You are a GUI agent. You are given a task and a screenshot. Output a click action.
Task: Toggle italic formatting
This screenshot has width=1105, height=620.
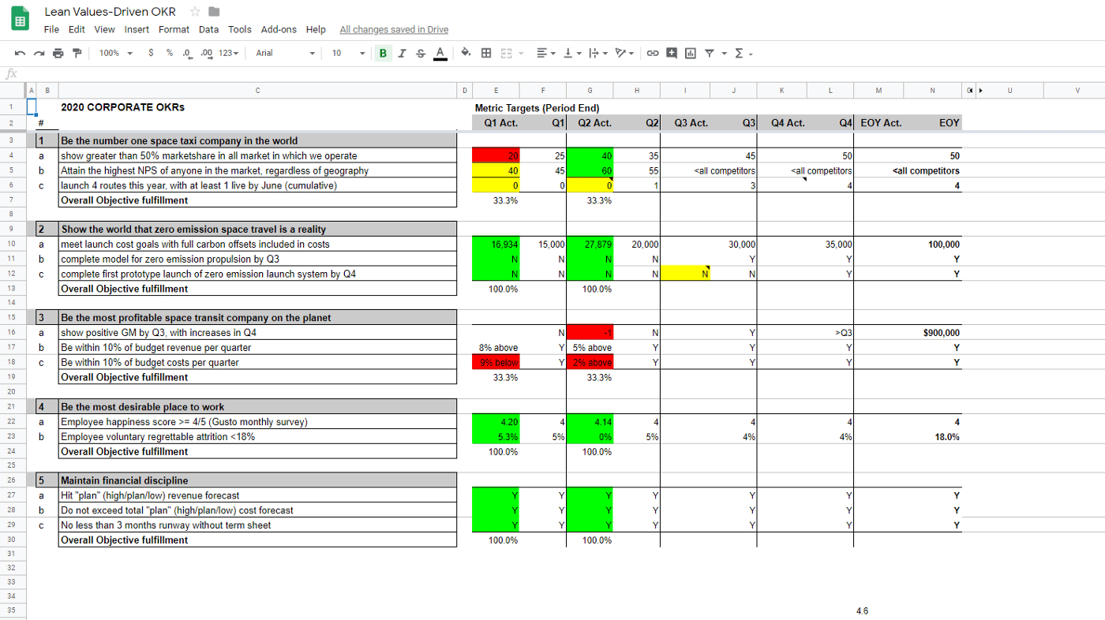pyautogui.click(x=402, y=53)
